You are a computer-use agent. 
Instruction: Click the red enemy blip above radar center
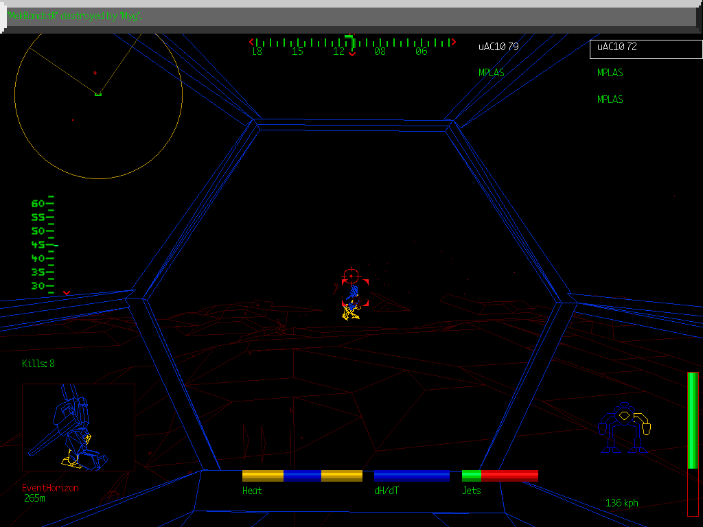[95, 73]
